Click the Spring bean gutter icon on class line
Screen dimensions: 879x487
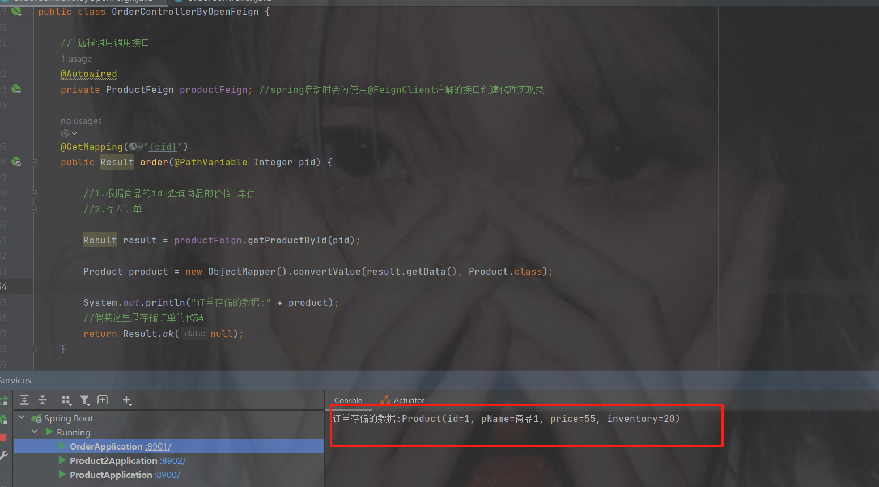[16, 11]
